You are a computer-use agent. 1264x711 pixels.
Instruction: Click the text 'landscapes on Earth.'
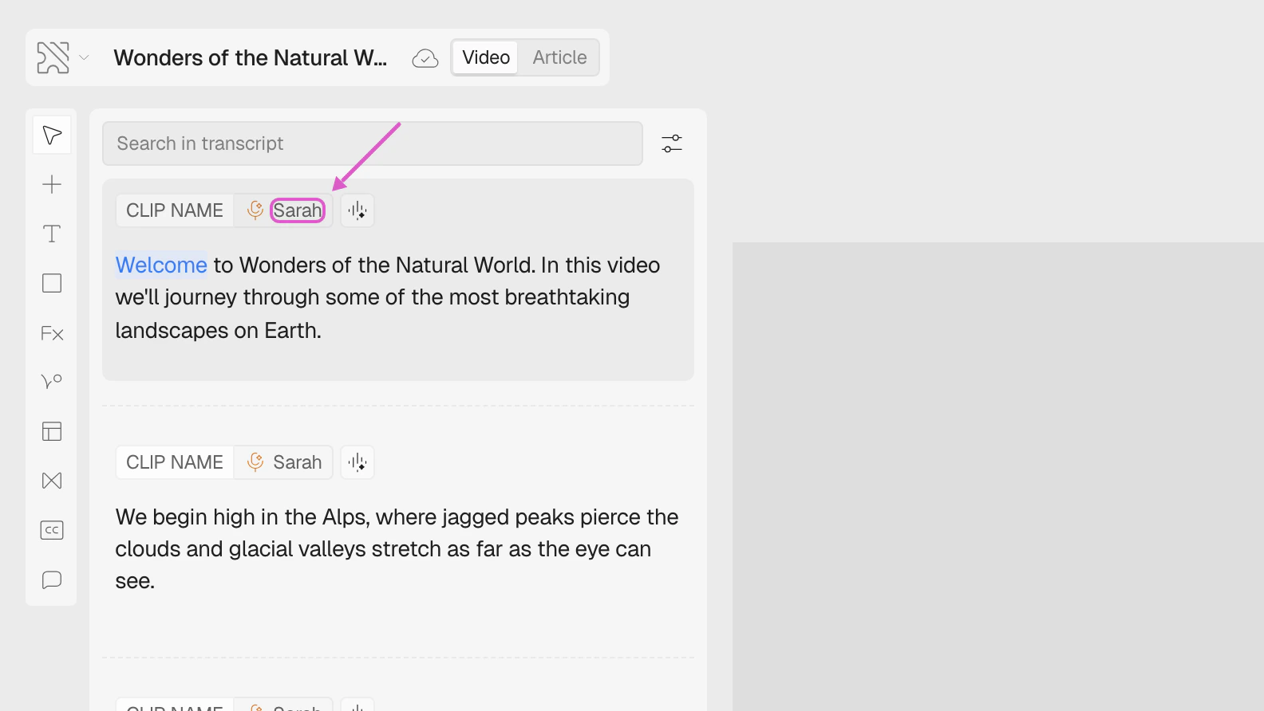coord(218,330)
